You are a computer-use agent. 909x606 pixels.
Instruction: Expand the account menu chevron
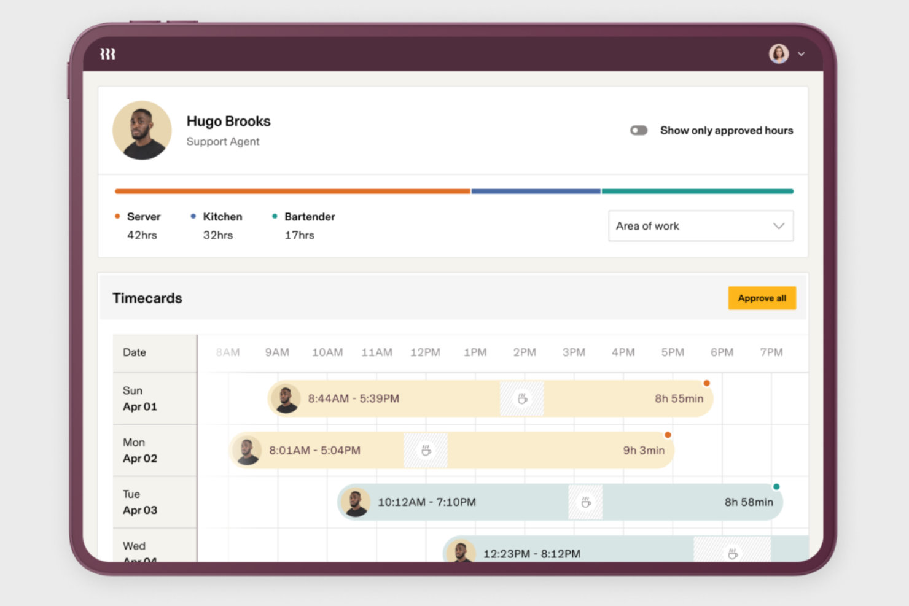point(801,54)
